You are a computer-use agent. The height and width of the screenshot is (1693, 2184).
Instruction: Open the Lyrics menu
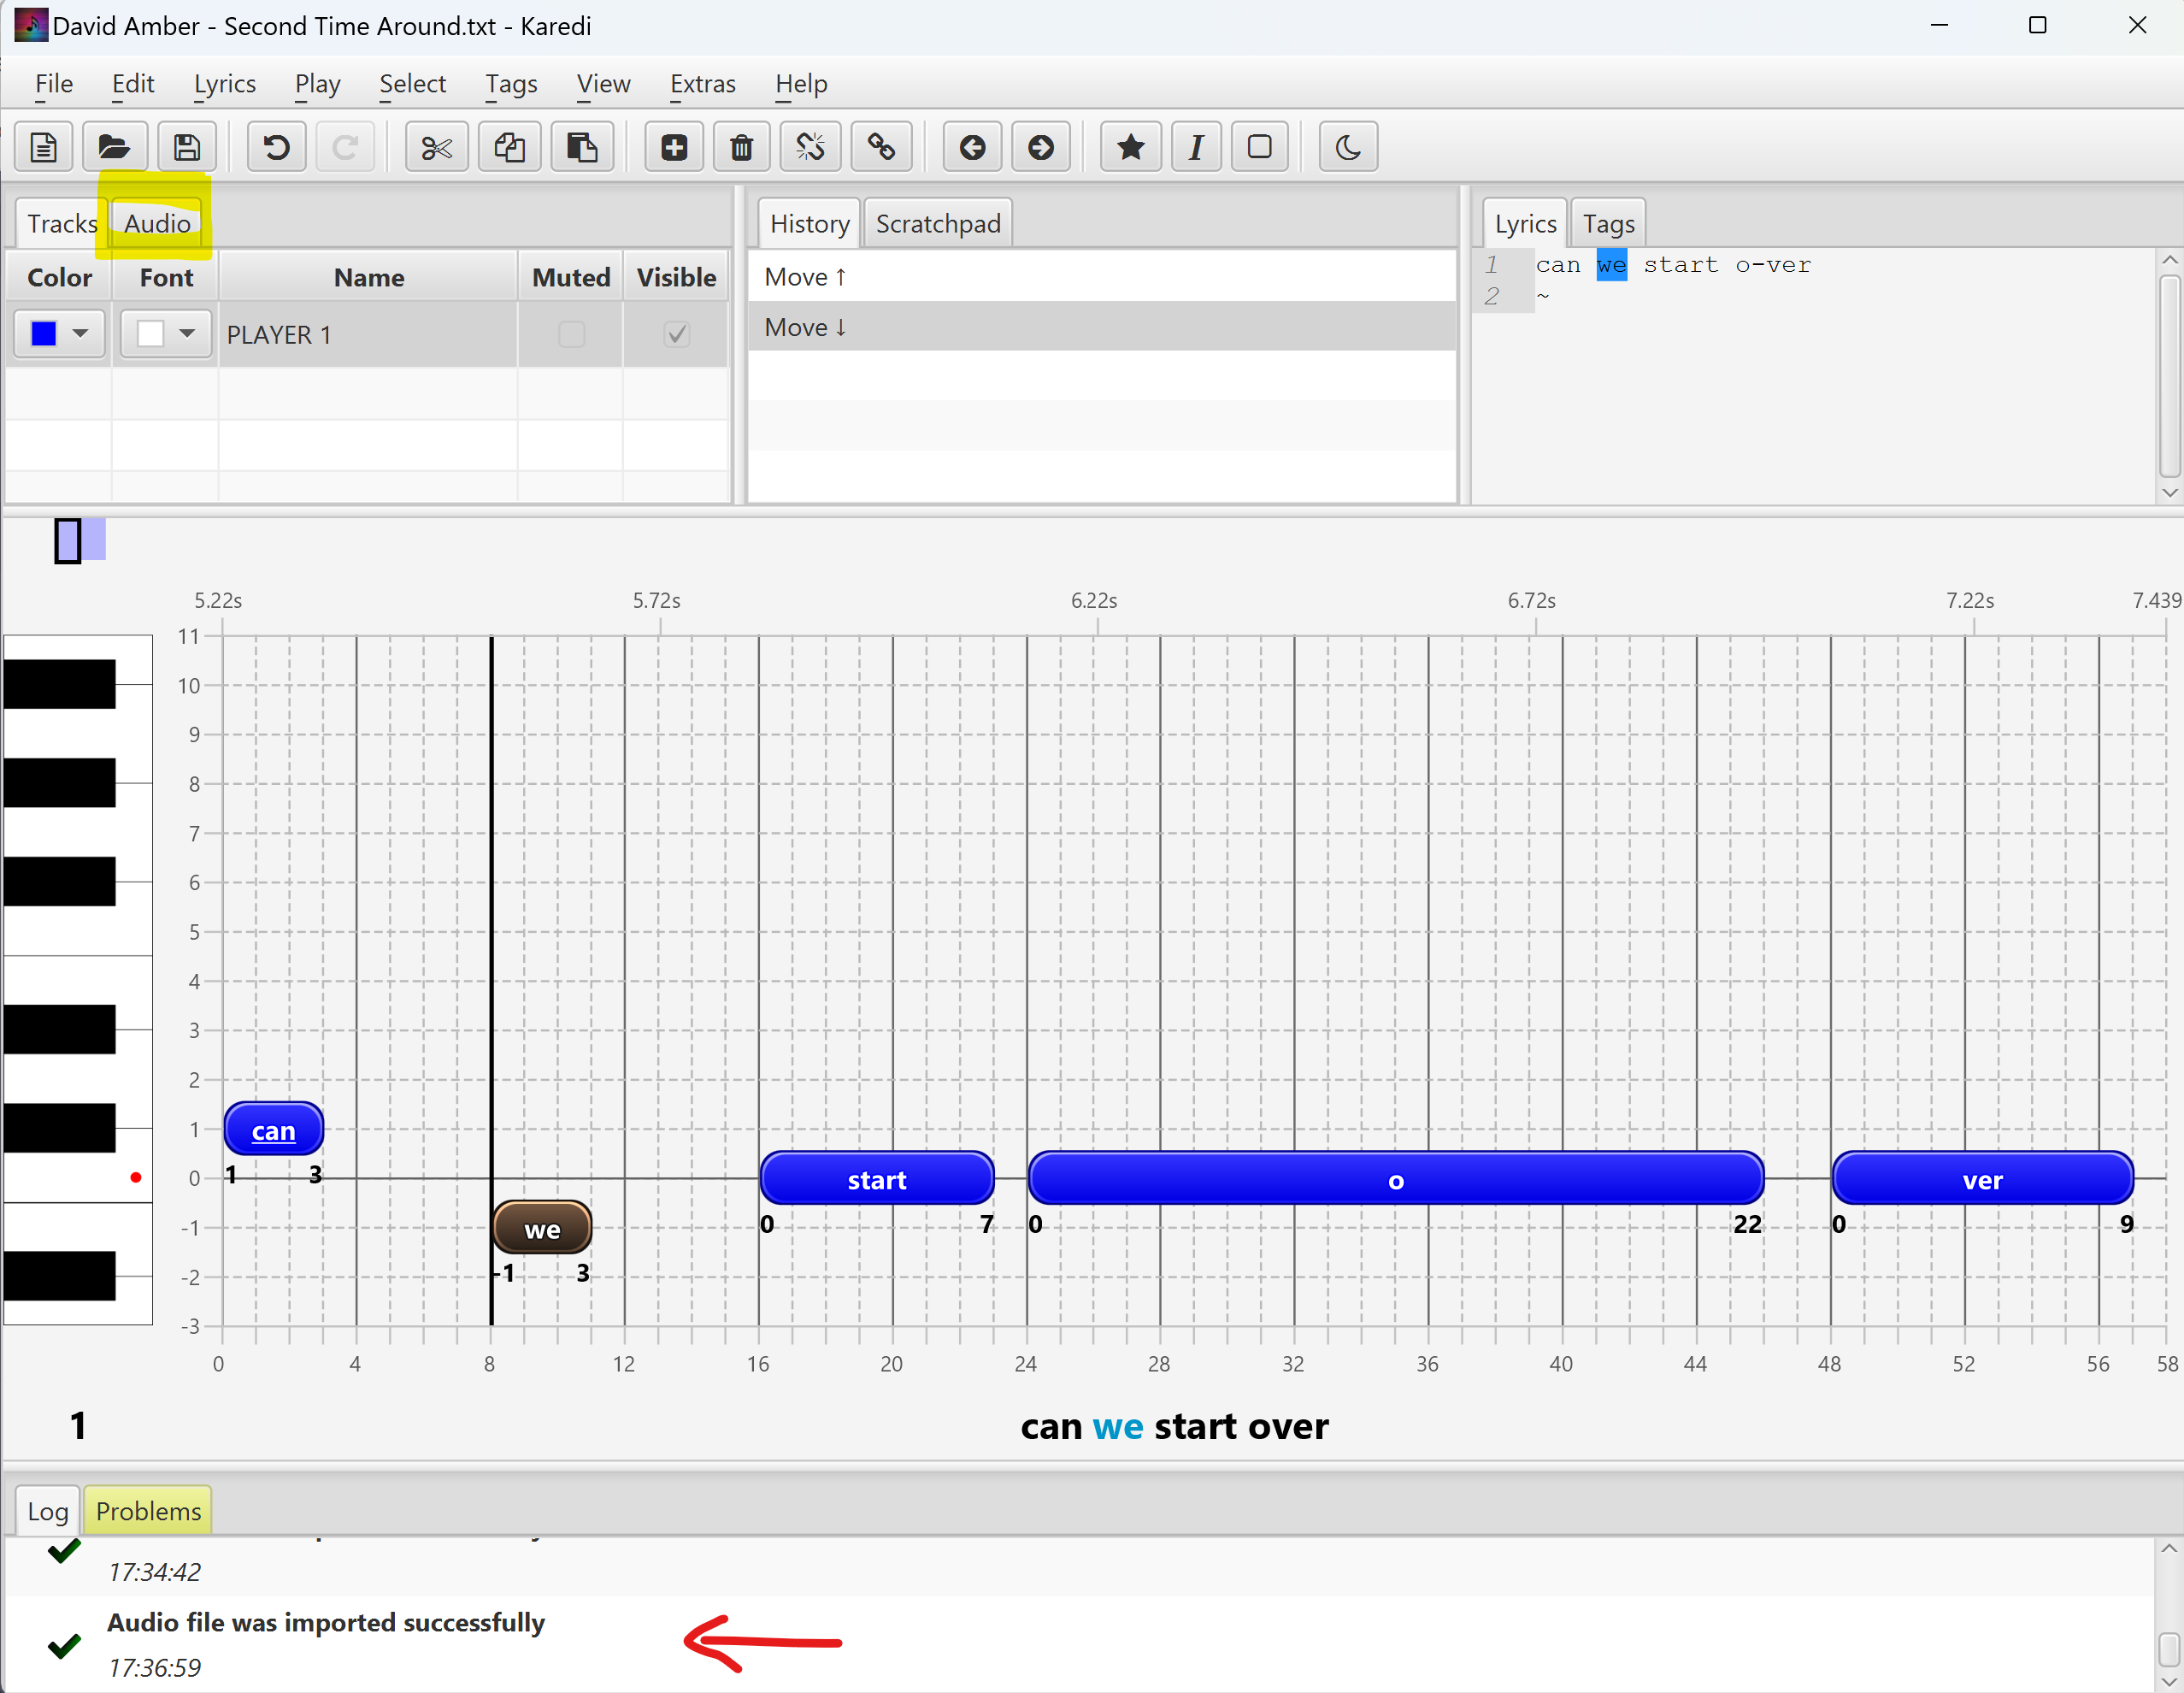pyautogui.click(x=224, y=84)
